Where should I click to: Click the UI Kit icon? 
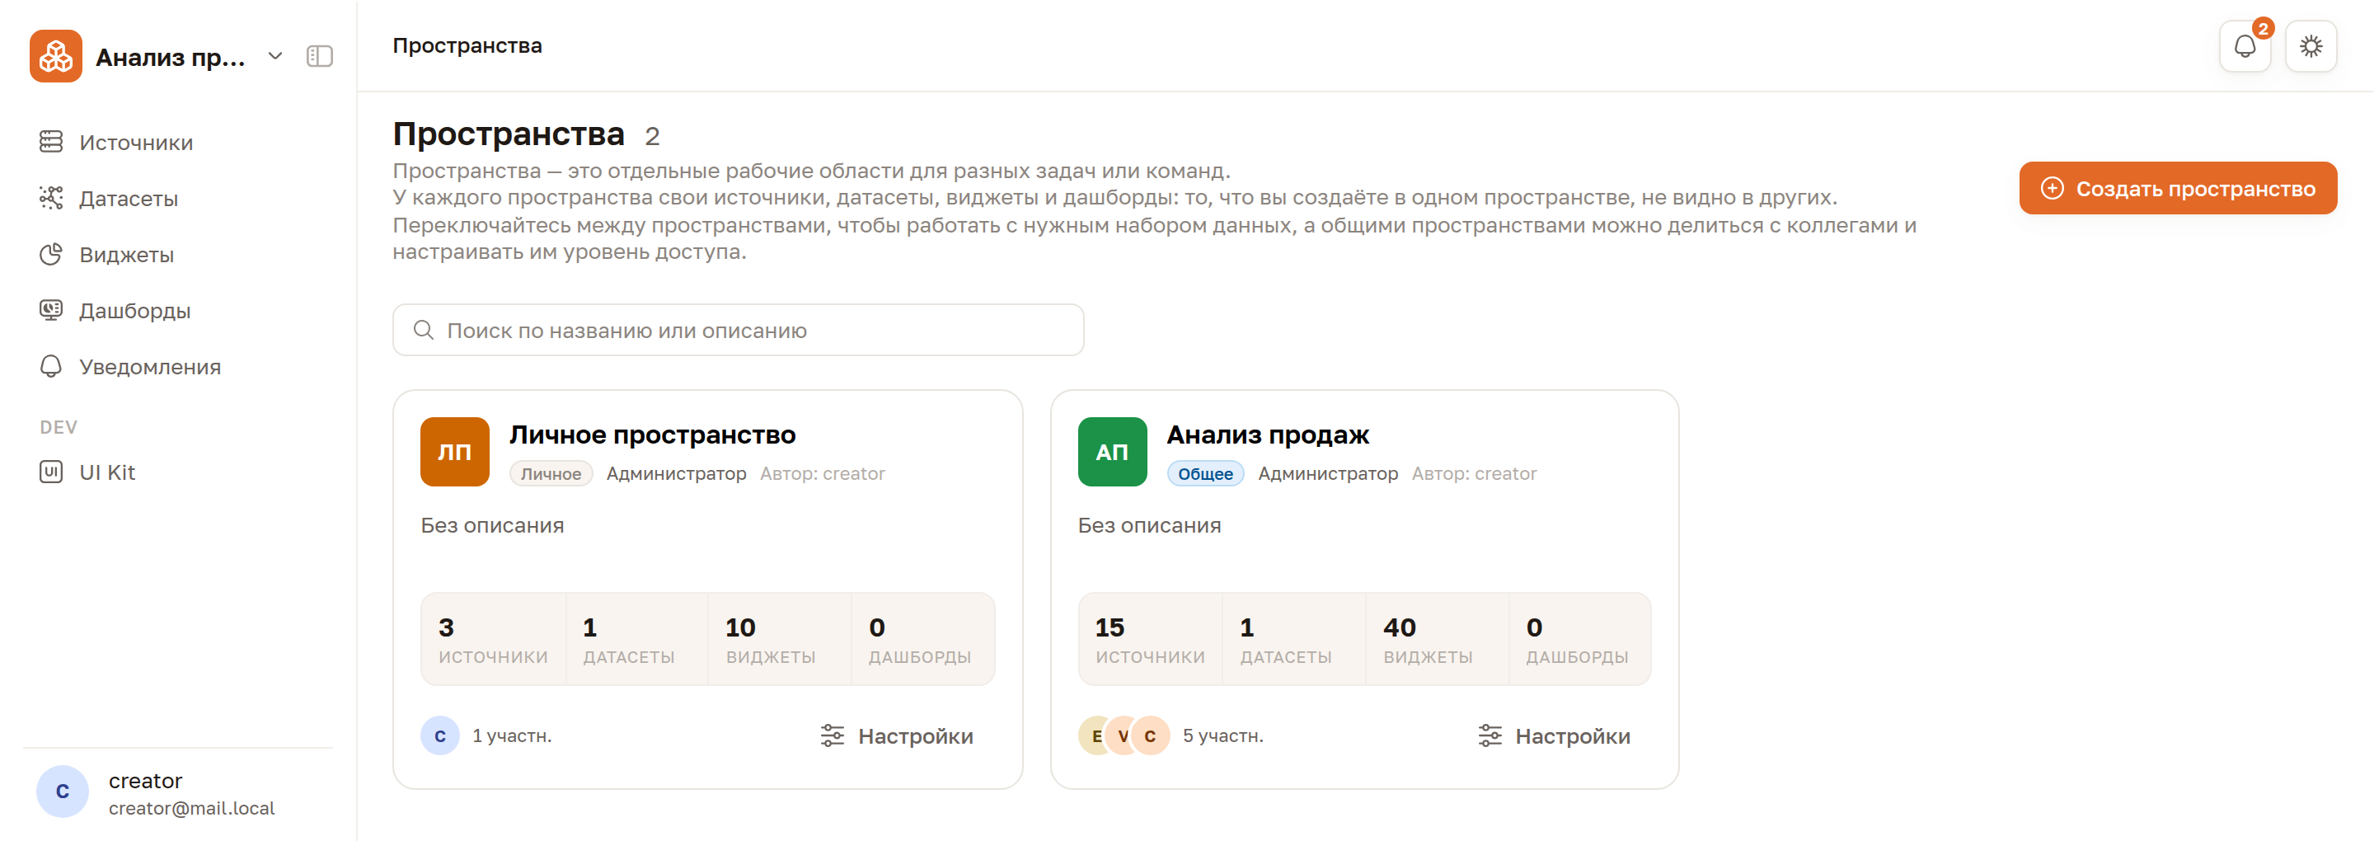click(x=50, y=472)
